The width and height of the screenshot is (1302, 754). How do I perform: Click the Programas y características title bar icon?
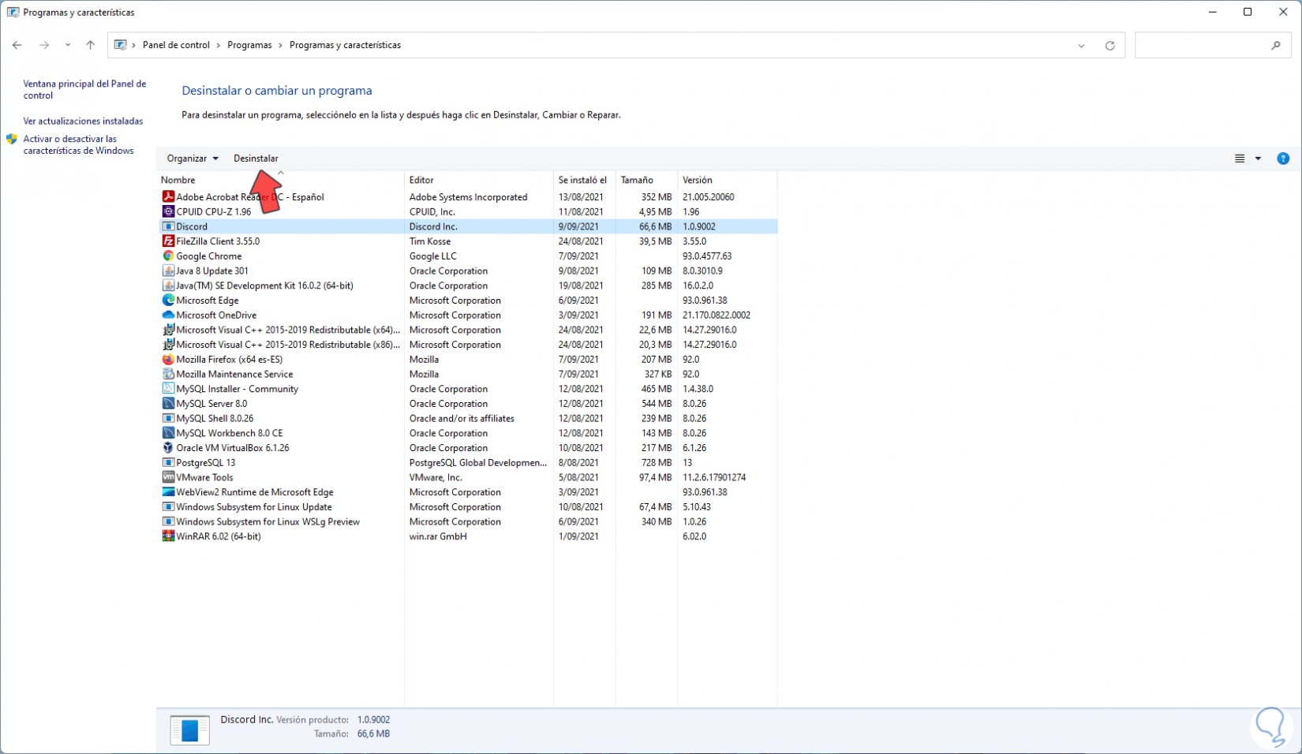[x=13, y=13]
